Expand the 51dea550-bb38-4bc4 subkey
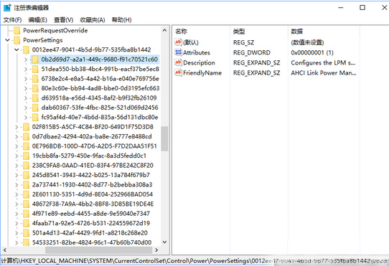This screenshot has height=266, width=389. pos(26,69)
